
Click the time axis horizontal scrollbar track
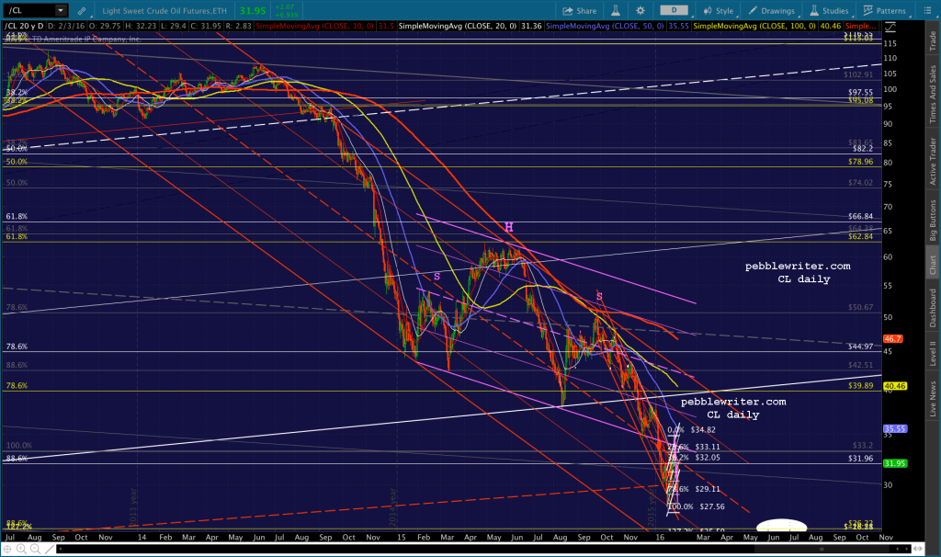pos(483,549)
